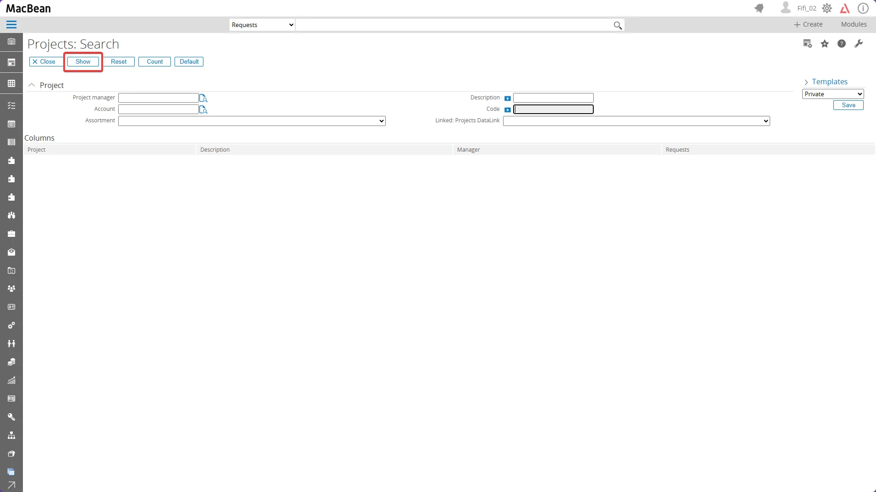Click the binoculars icon in the sidebar
Screen dimensions: 876x492
tap(11, 215)
